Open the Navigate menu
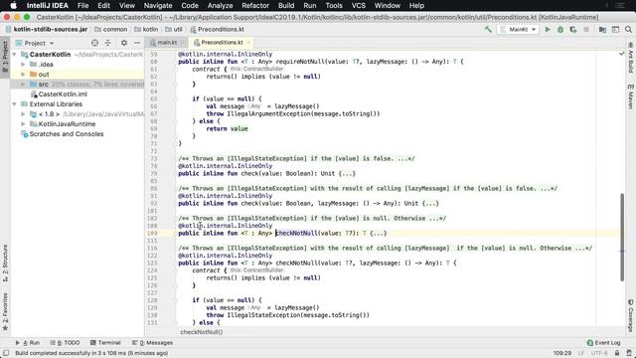The height and width of the screenshot is (358, 636). point(158,6)
